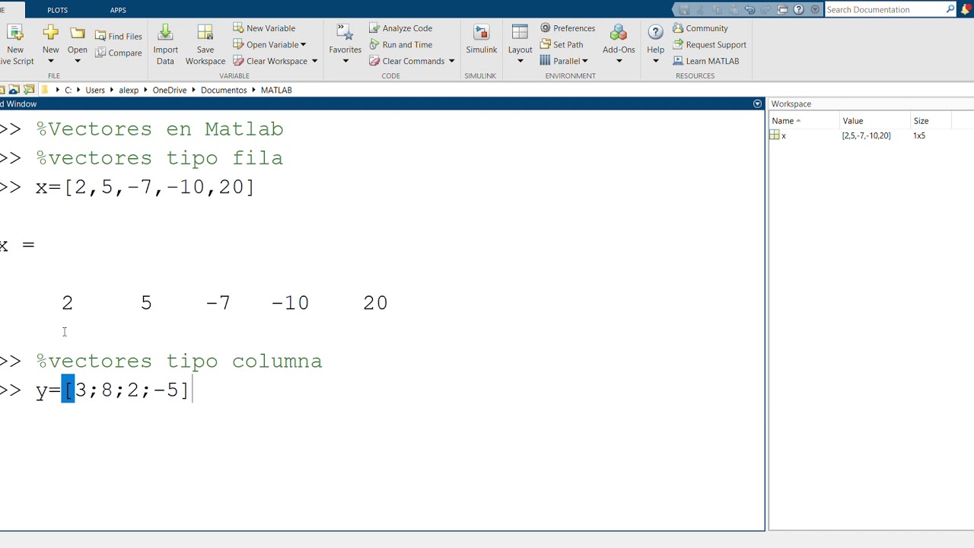Click the %vectores tipo fila comment
The width and height of the screenshot is (974, 548).
tap(159, 158)
